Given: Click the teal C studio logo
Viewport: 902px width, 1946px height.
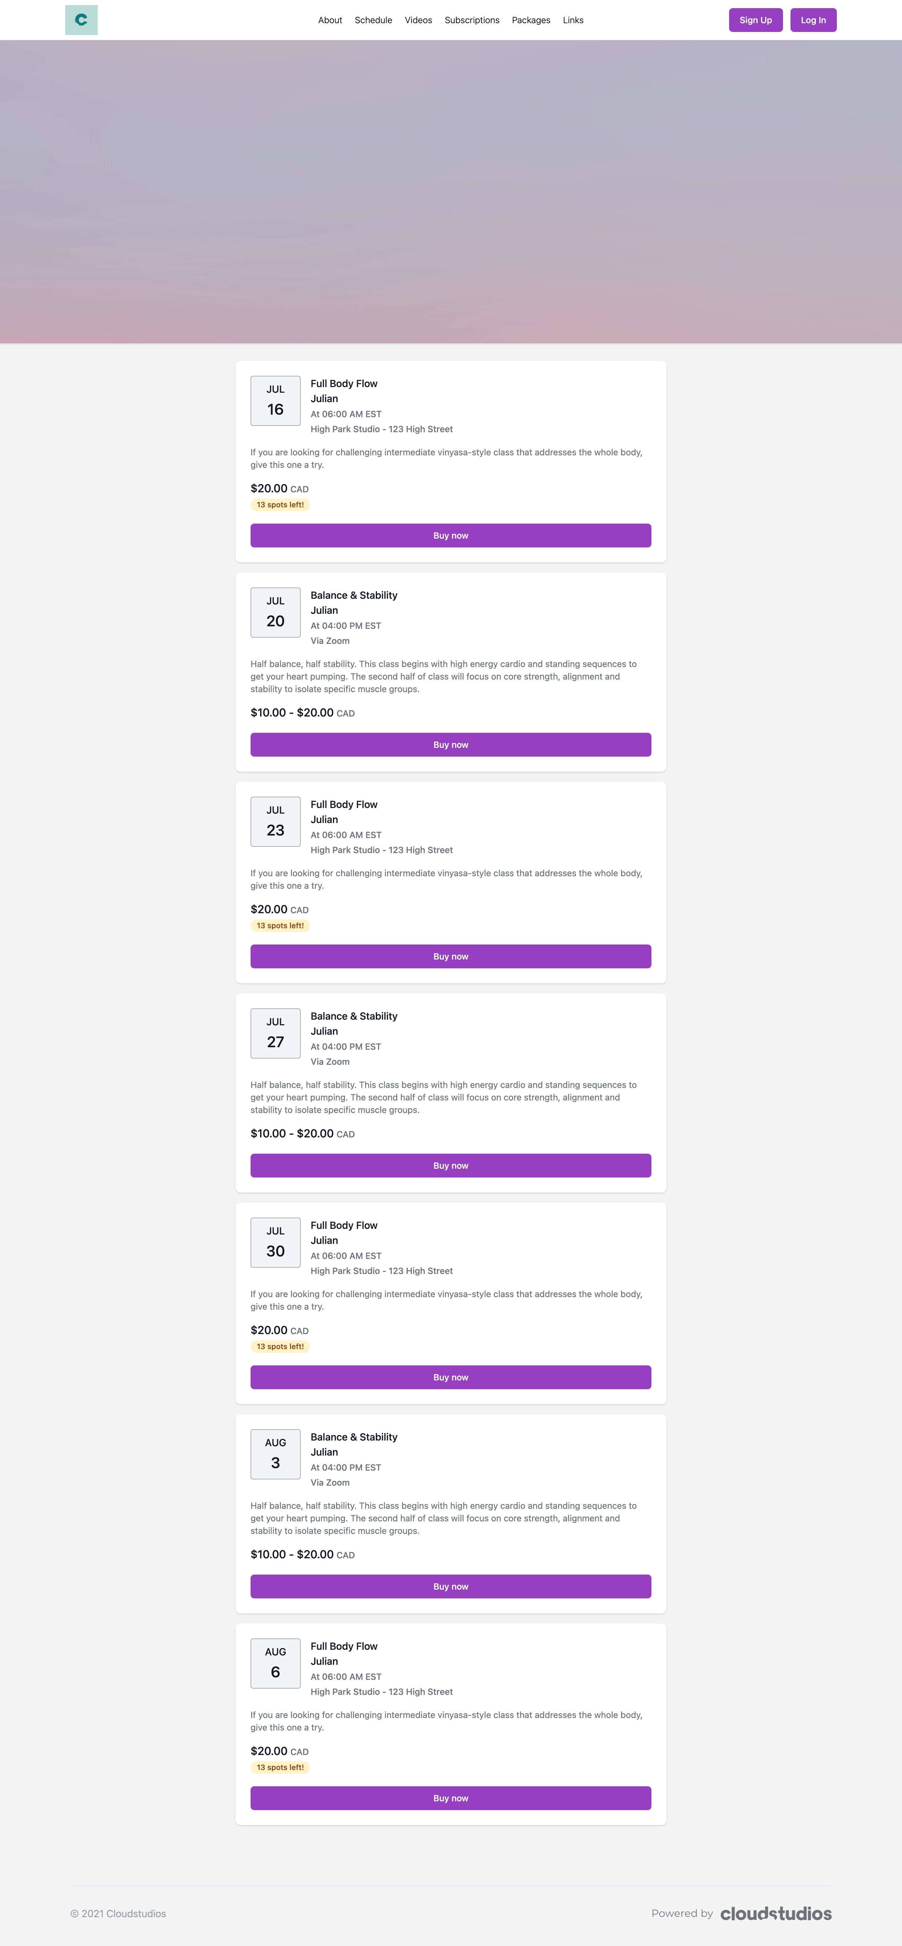Looking at the screenshot, I should (81, 20).
